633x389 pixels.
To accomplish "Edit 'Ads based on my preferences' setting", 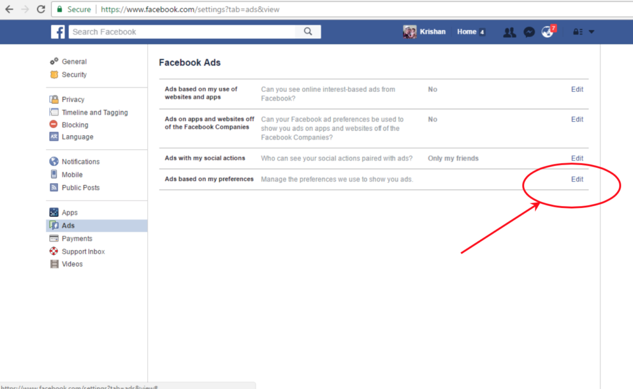I will pyautogui.click(x=577, y=179).
